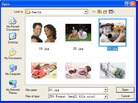The image size is (138, 103).
Task: Close the Open dialog window
Action: click(133, 4)
